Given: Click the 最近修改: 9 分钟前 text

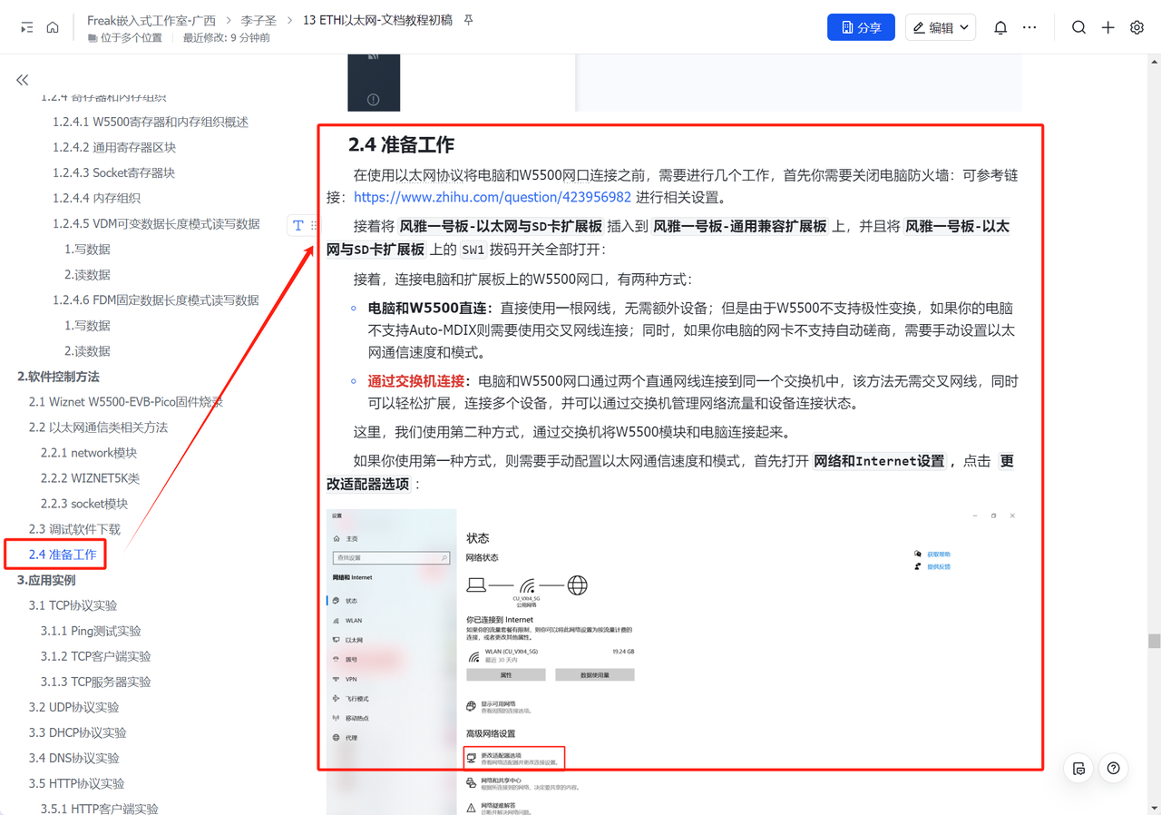Looking at the screenshot, I should [x=226, y=38].
